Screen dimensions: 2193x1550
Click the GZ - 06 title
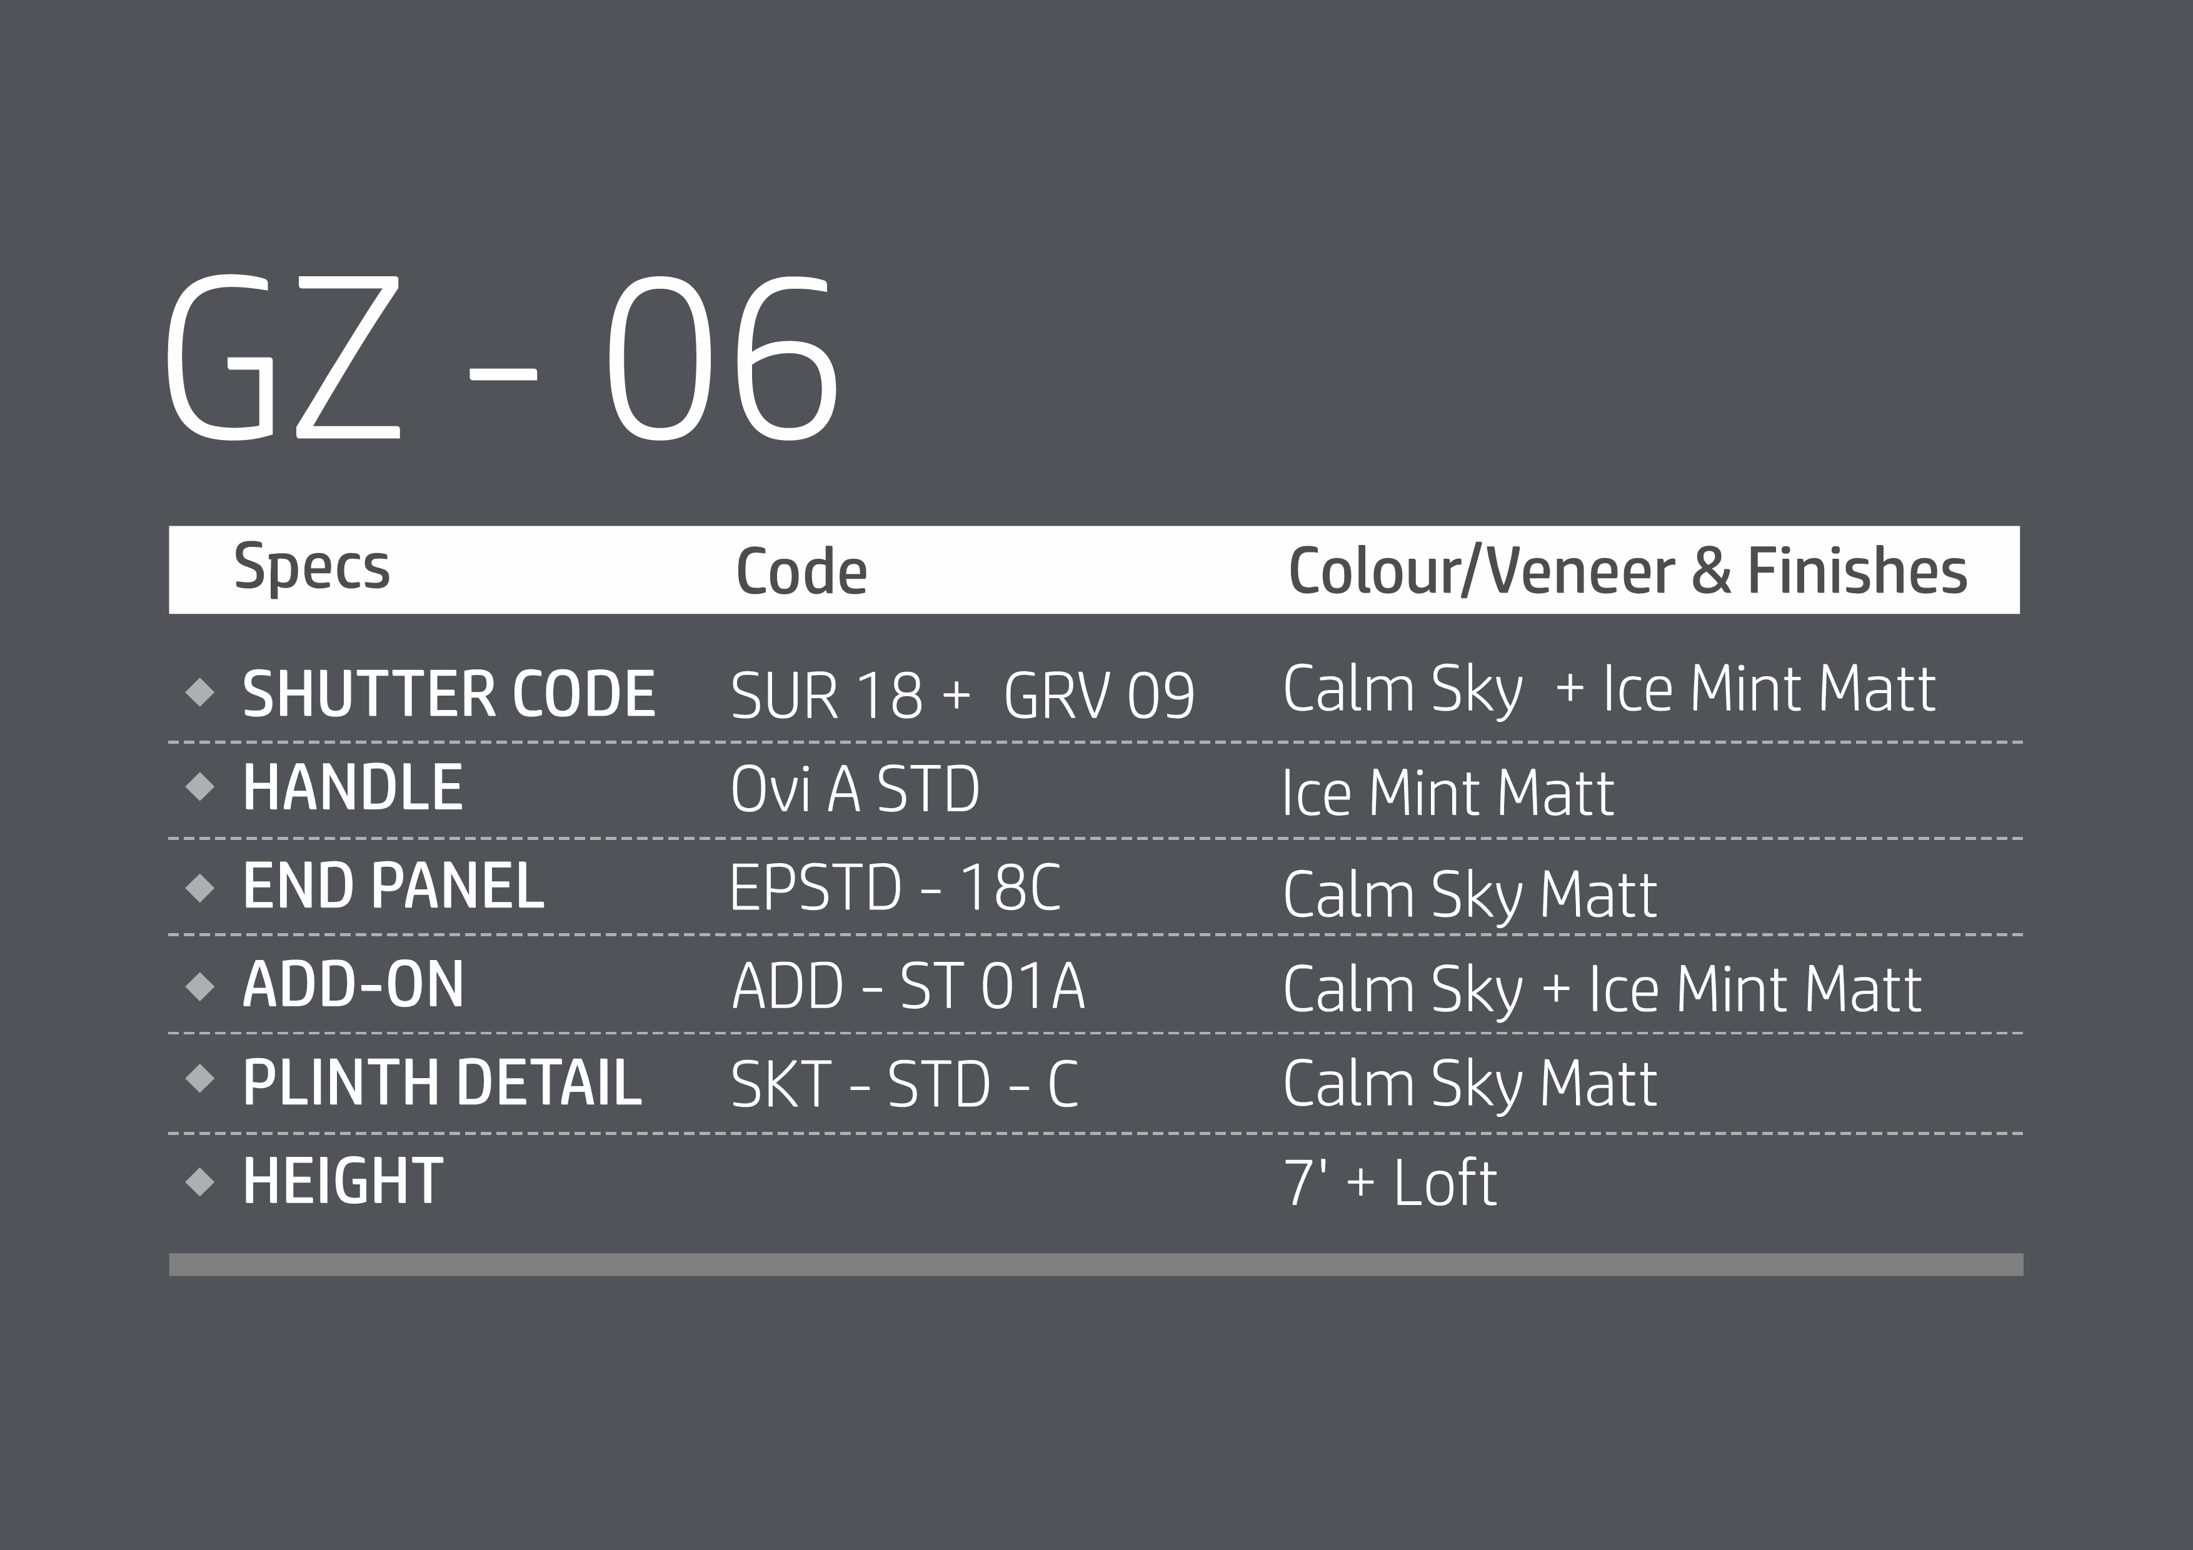tap(501, 359)
